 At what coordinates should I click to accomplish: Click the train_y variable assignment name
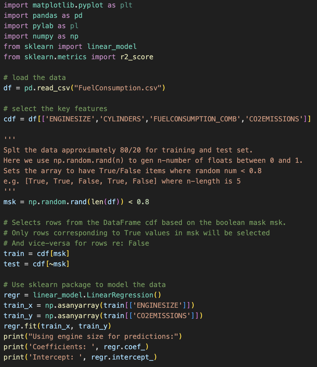point(18,316)
